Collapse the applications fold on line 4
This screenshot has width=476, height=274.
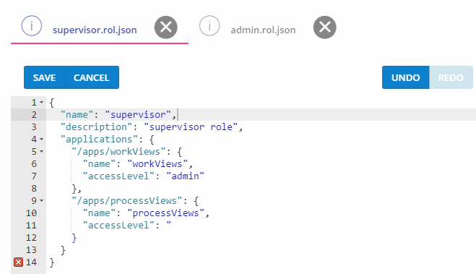pyautogui.click(x=42, y=139)
